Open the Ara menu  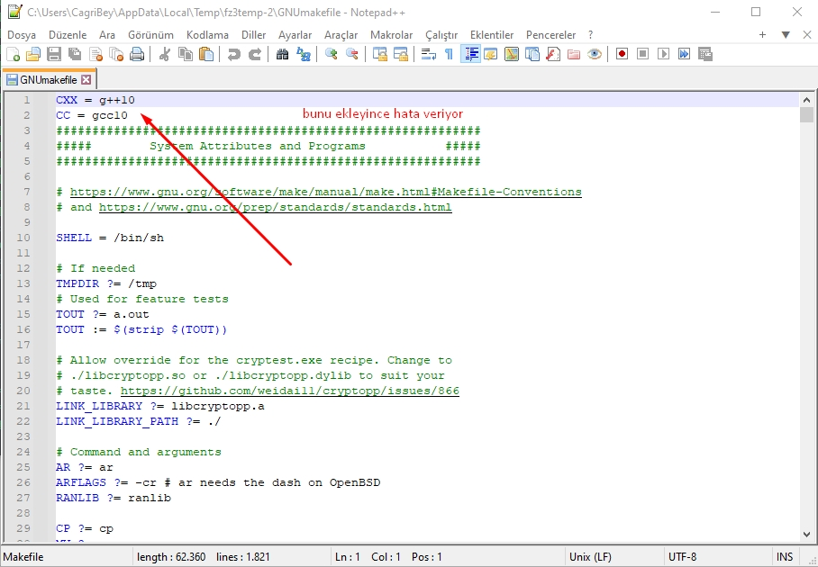pyautogui.click(x=107, y=35)
